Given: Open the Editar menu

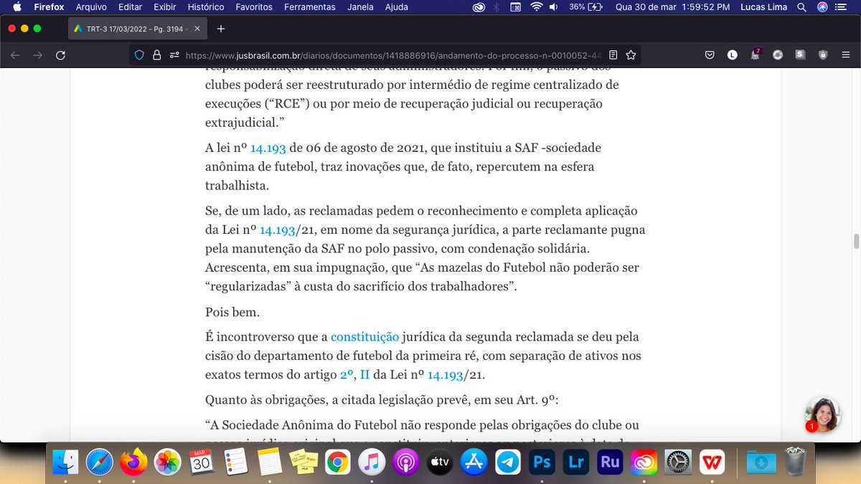Looking at the screenshot, I should [130, 7].
